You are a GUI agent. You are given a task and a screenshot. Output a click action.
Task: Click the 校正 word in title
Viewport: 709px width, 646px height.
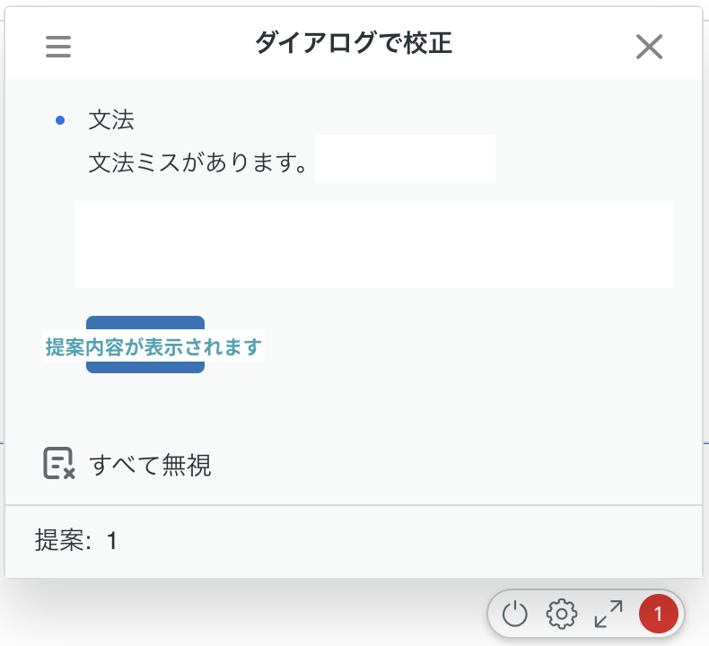(x=428, y=43)
